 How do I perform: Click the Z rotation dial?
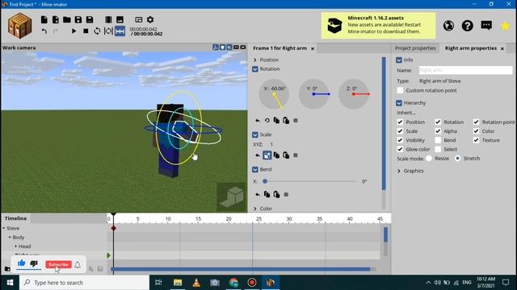point(354,94)
